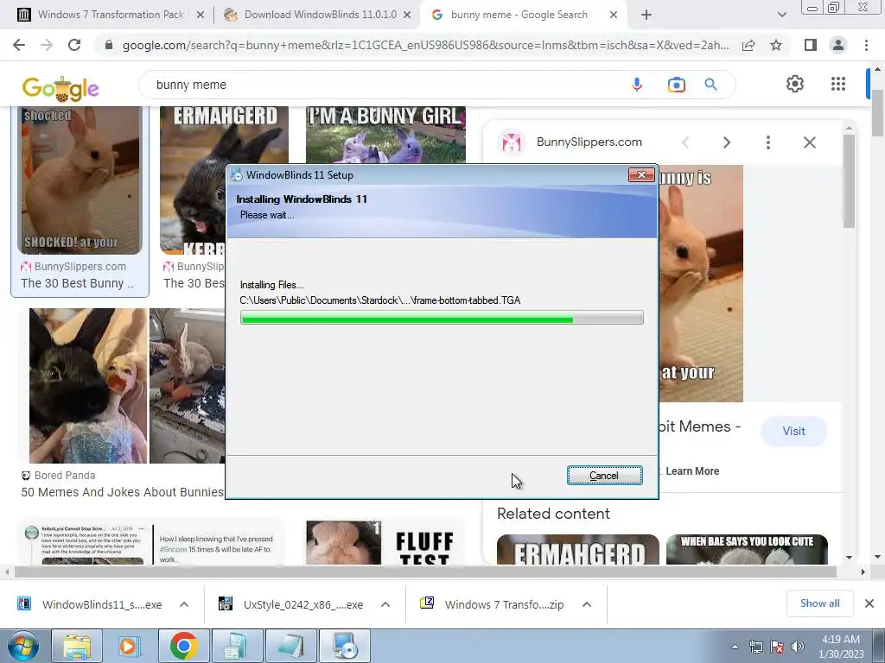Open Windows Explorer from the taskbar

[76, 646]
